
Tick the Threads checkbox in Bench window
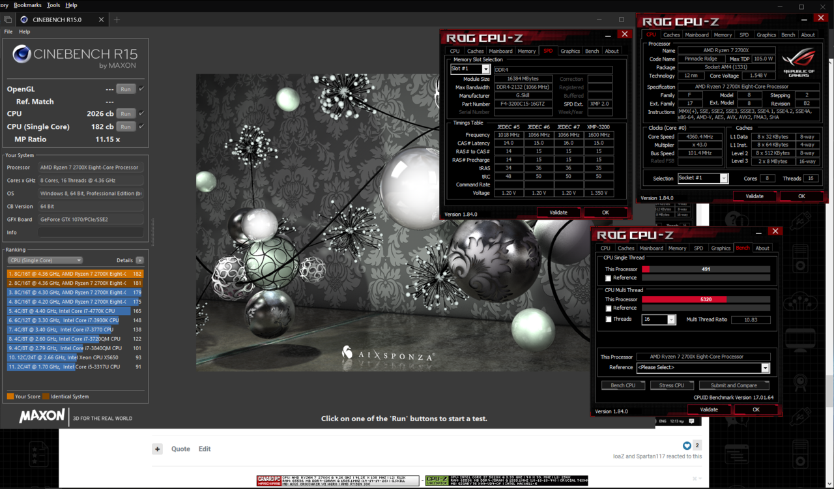608,319
